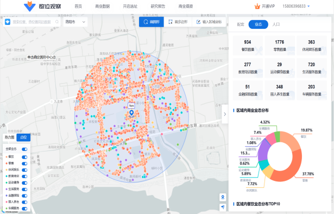Select the draw circle tool icon
The image size is (334, 214).
(146, 22)
